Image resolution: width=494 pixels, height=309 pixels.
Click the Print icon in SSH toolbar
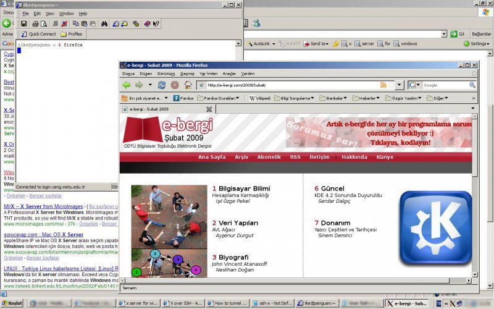pos(36,23)
